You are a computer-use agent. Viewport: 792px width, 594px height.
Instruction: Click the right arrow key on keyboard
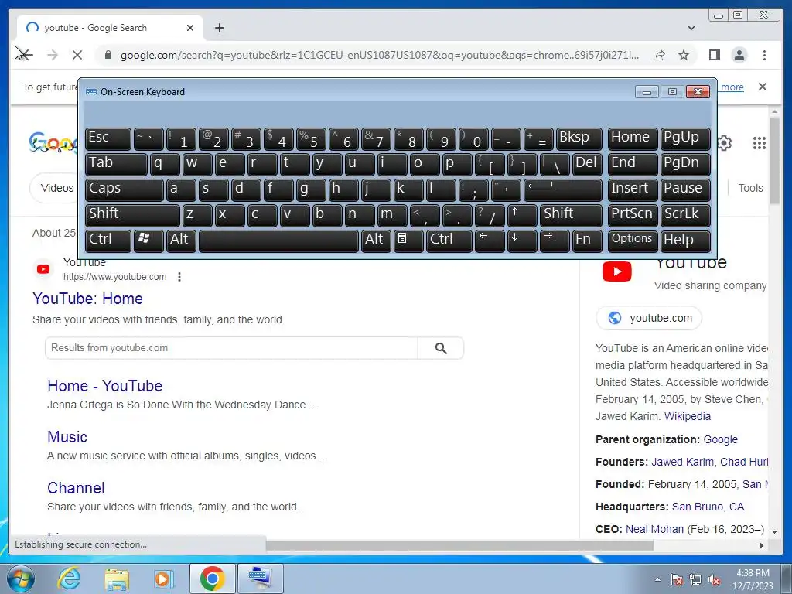(555, 240)
